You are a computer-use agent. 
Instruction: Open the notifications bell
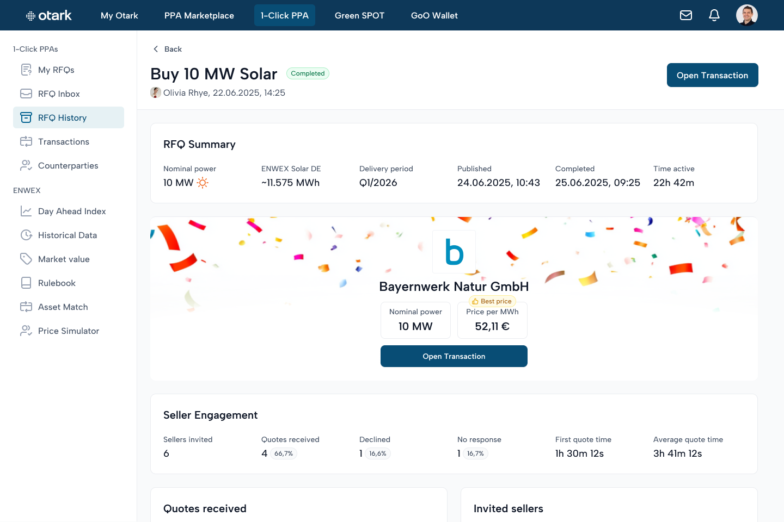coord(714,15)
